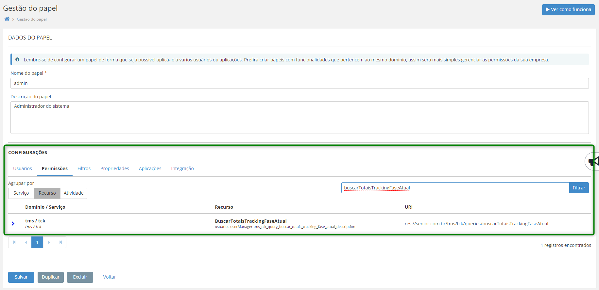Viewport: 599px width, 290px height.
Task: Group permissions by Atividade
Action: [74, 193]
